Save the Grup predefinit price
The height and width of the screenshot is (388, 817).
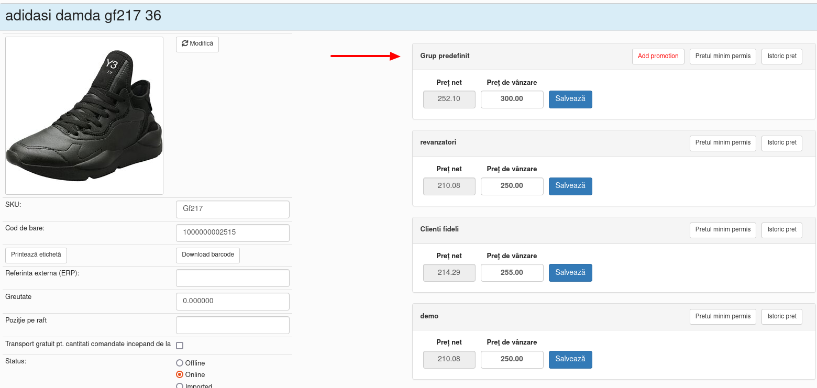pos(570,99)
